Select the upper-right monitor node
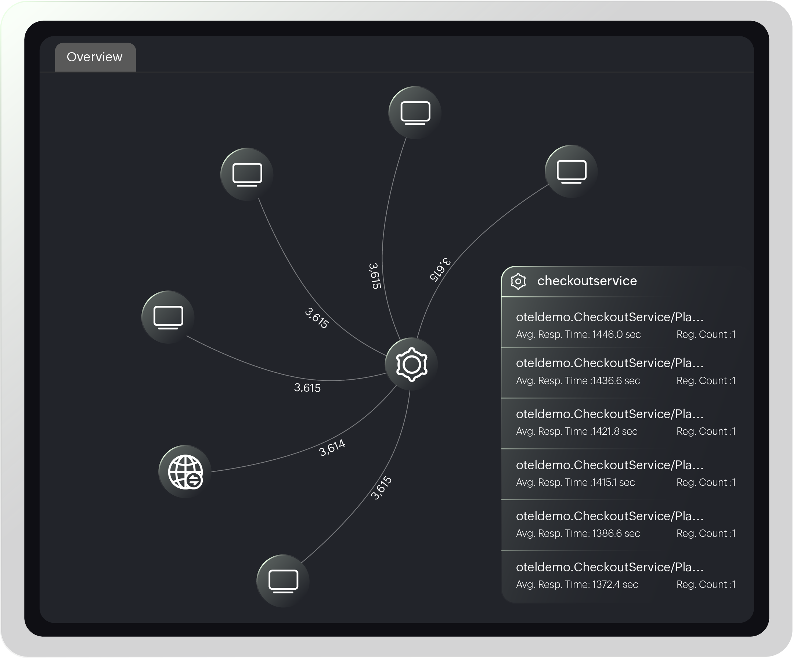Viewport: 793px width, 658px height. click(x=571, y=171)
